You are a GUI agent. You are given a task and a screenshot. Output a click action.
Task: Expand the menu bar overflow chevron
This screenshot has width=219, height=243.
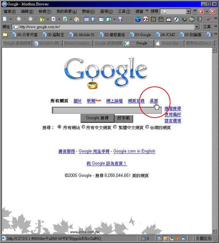[x=147, y=10]
